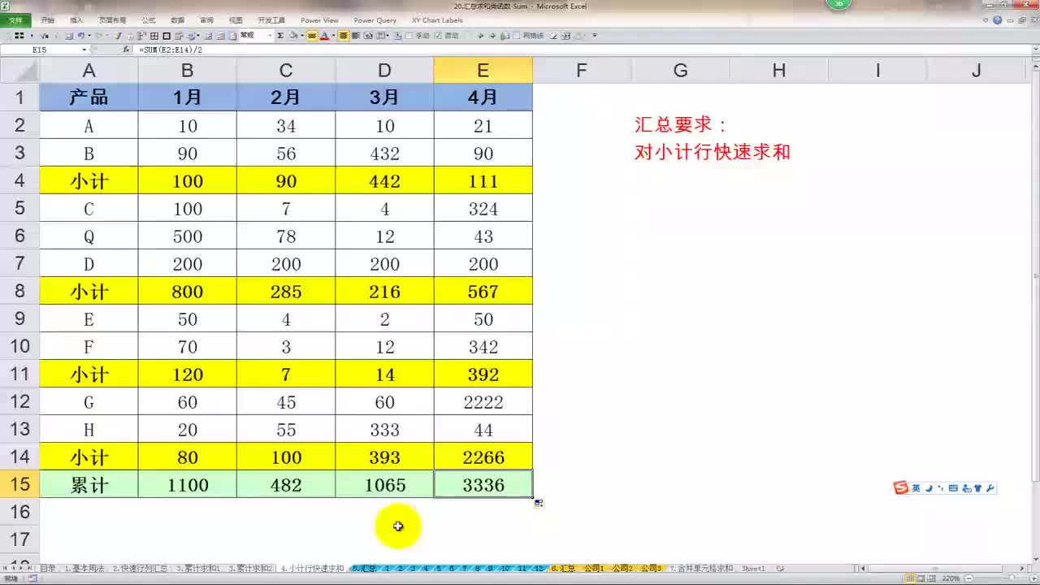Switch Sogou input language via 英
Screen dimensions: 1040x585
tap(916, 488)
